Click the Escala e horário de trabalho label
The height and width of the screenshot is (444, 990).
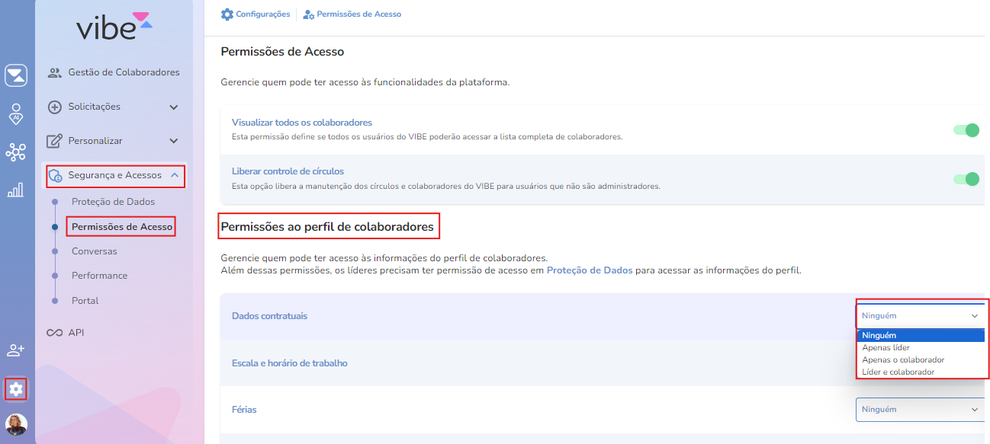click(x=290, y=363)
